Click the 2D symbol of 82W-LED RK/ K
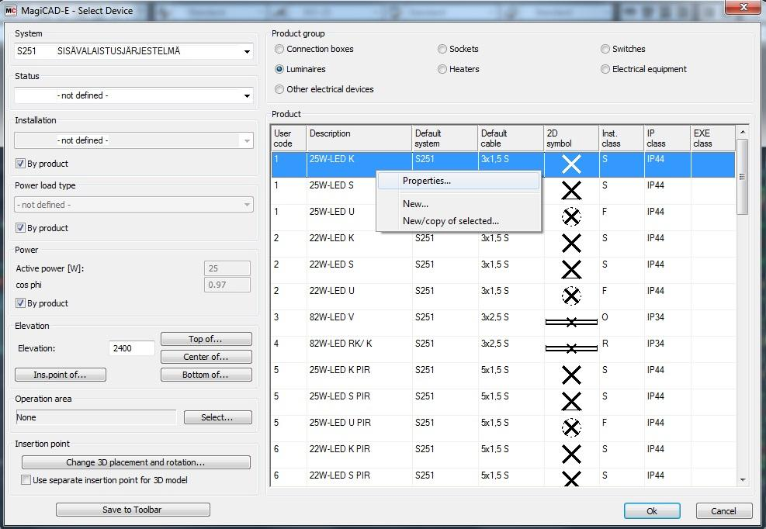 click(x=571, y=348)
